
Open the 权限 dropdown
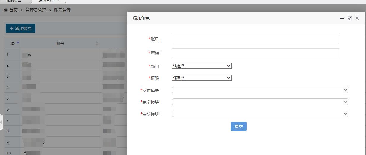point(202,78)
